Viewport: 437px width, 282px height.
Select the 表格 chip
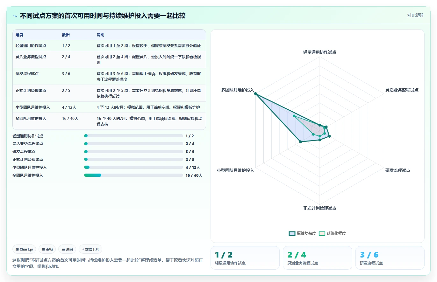pyautogui.click(x=47, y=249)
